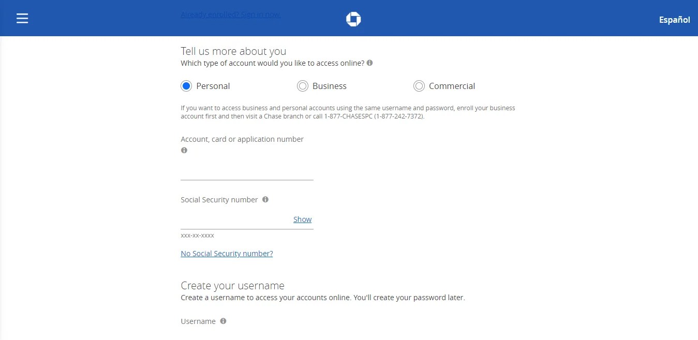Switch the page language to Español
698x340 pixels.
(674, 20)
